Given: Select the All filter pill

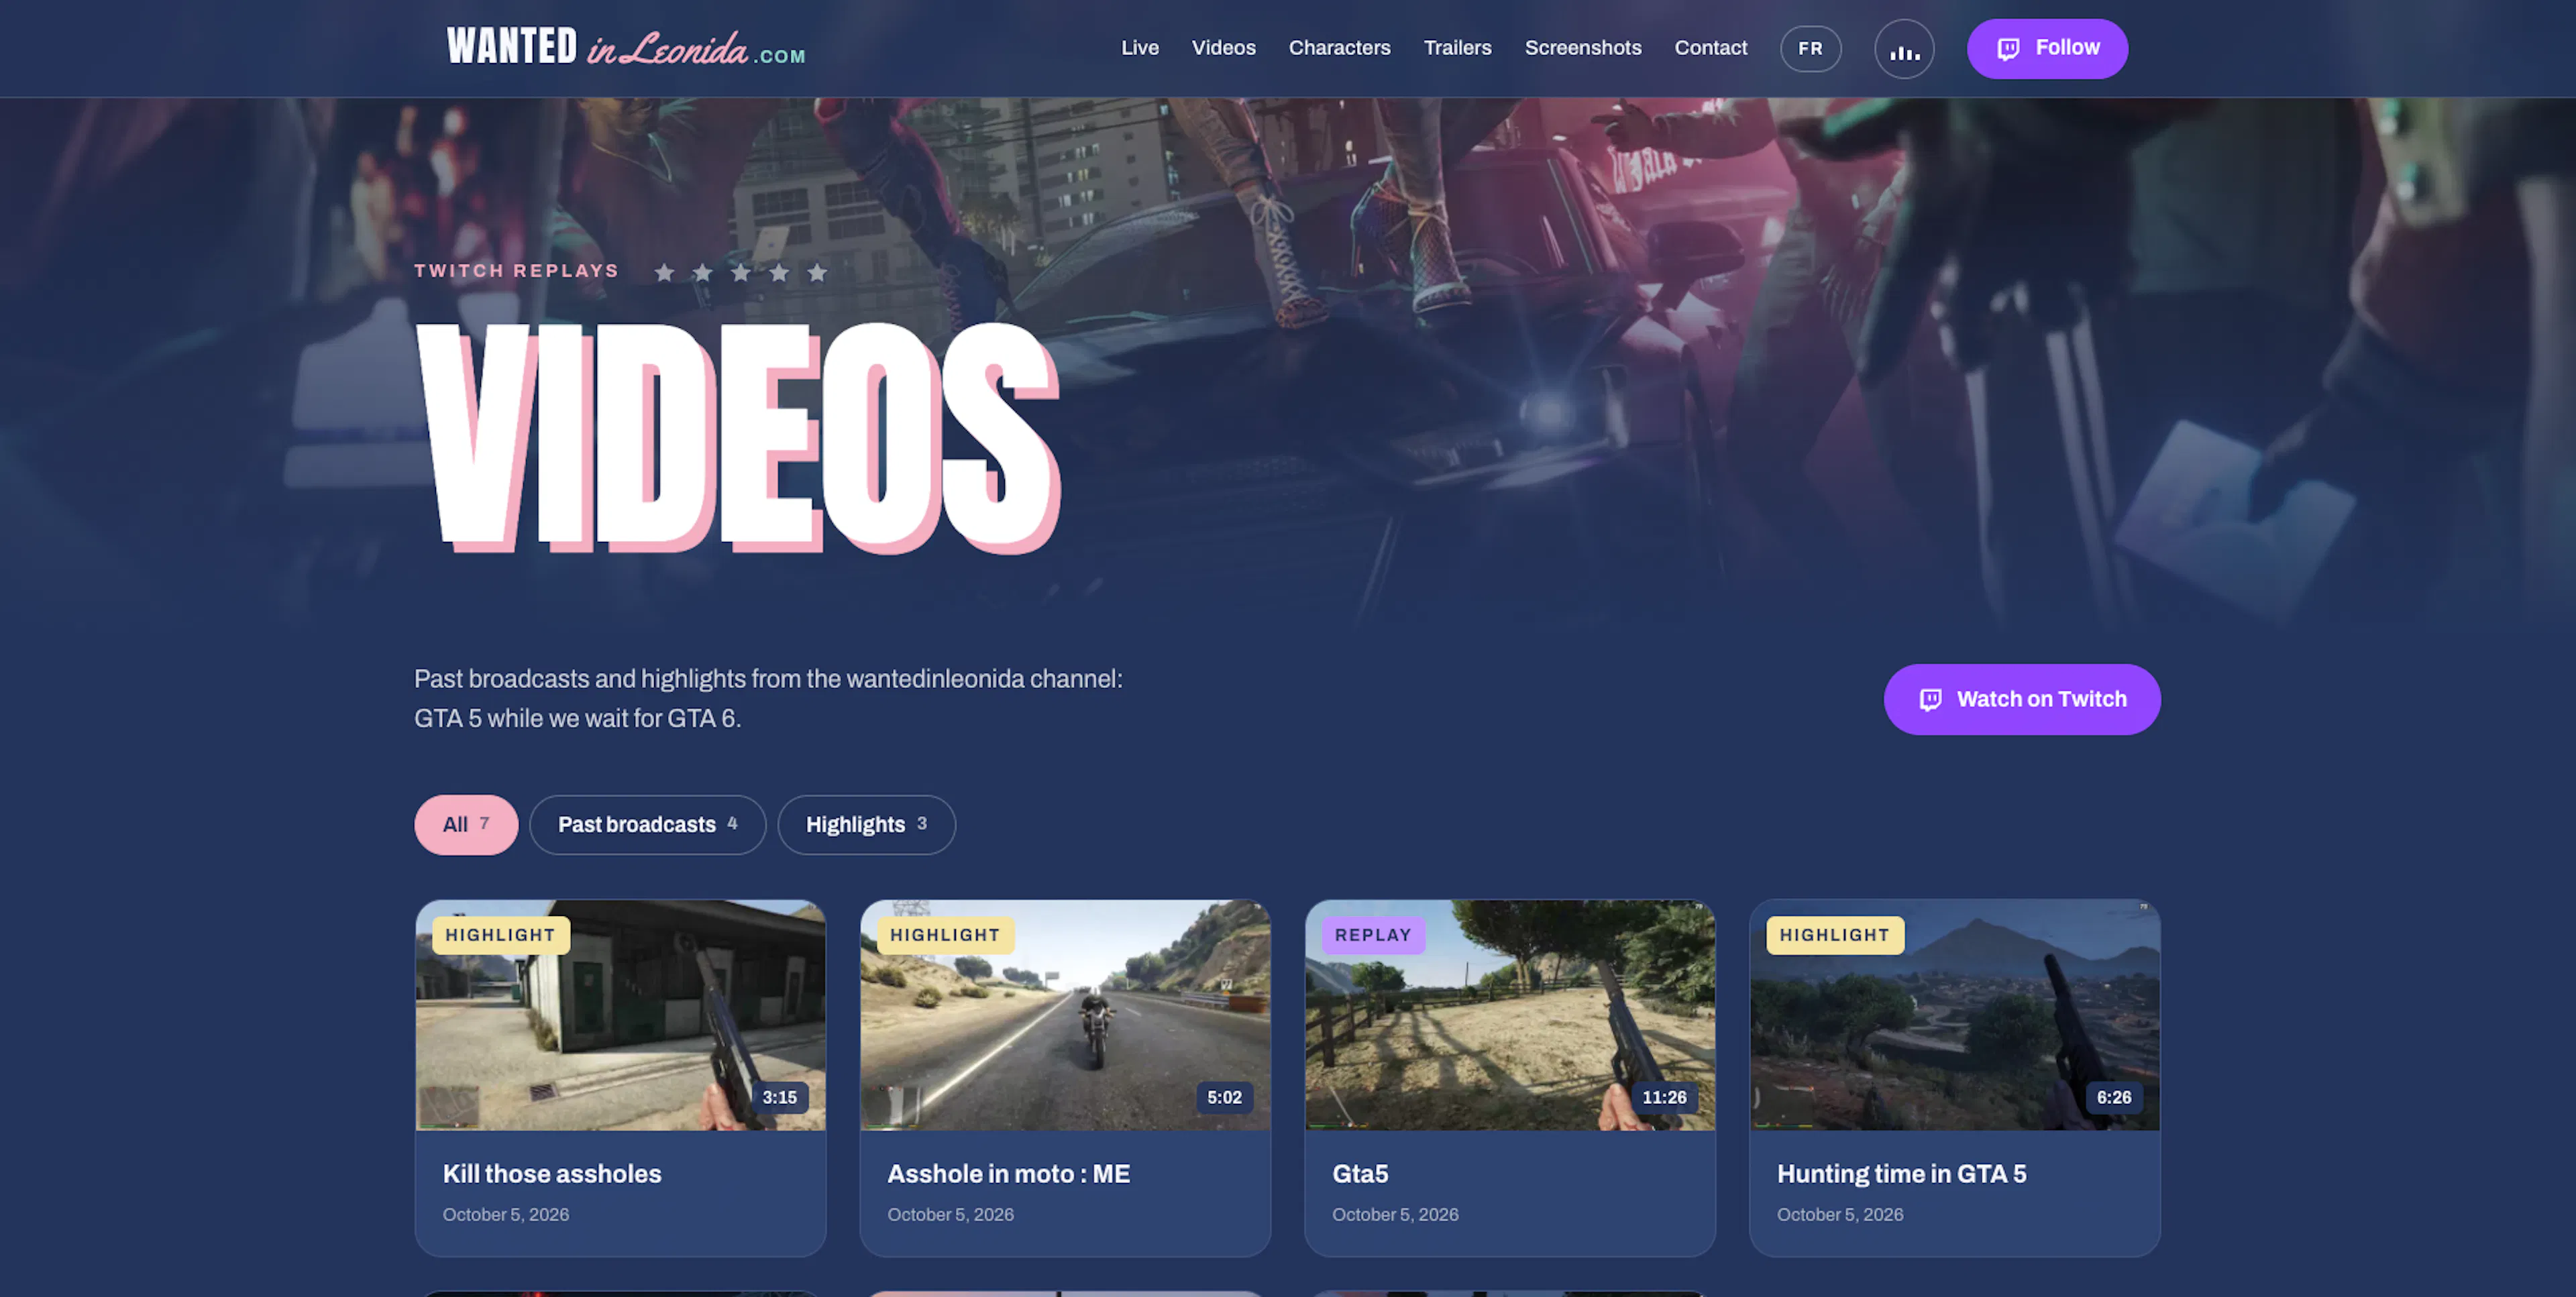Looking at the screenshot, I should 466,825.
